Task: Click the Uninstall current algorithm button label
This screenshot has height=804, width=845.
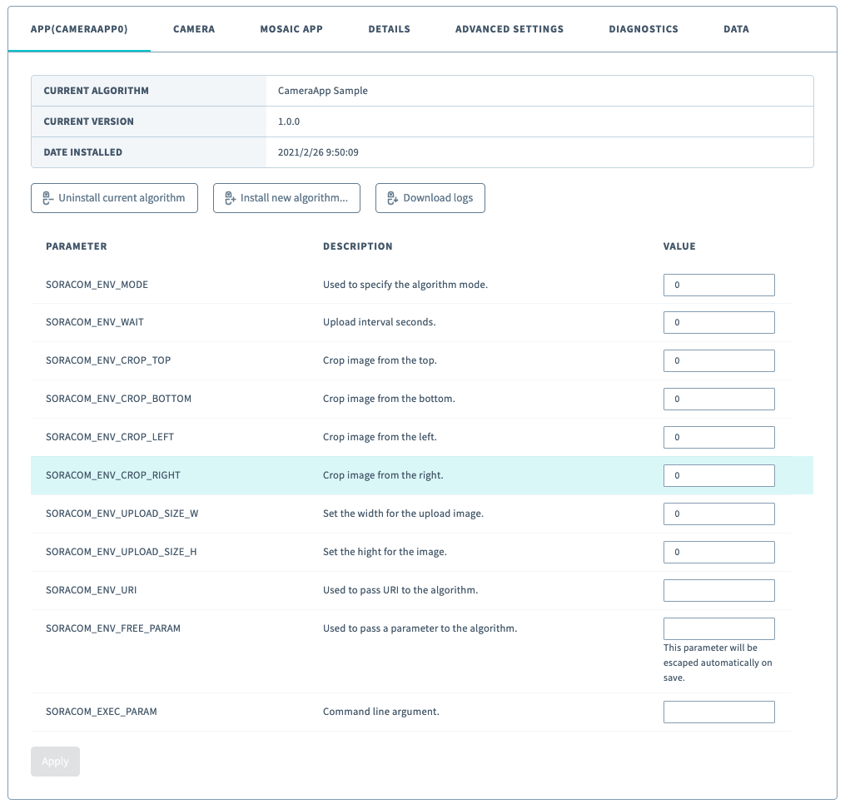Action: [x=122, y=198]
